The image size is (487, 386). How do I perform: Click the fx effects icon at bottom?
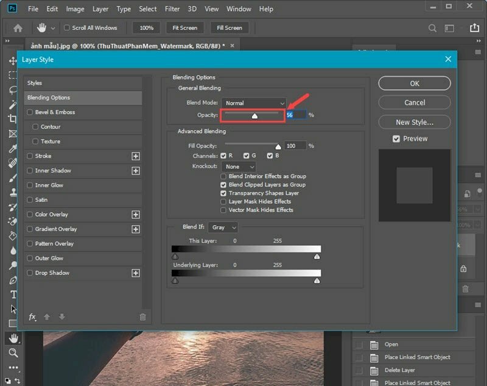click(33, 317)
